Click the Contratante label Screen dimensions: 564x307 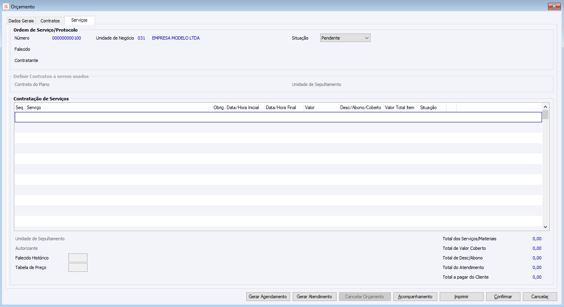(x=26, y=60)
